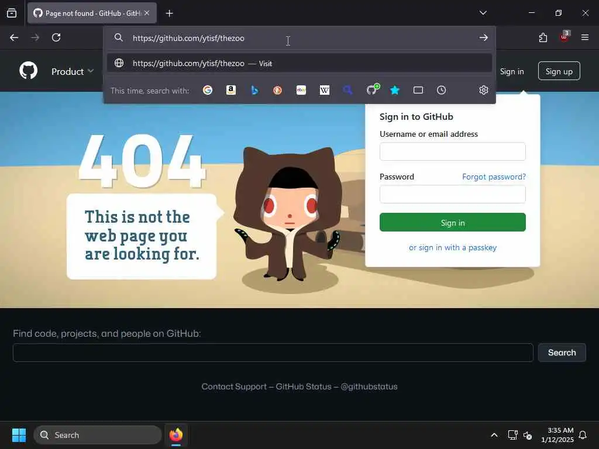Visit the suggested github.com/ytisf/thezoo URL
This screenshot has width=599, height=449.
[299, 63]
